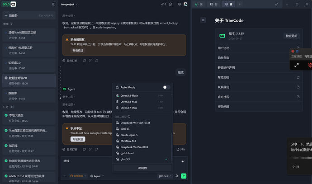Image resolution: width=312 pixels, height=184 pixels.
Task: Toggle the Auto Mode switch
Action: 166,87
